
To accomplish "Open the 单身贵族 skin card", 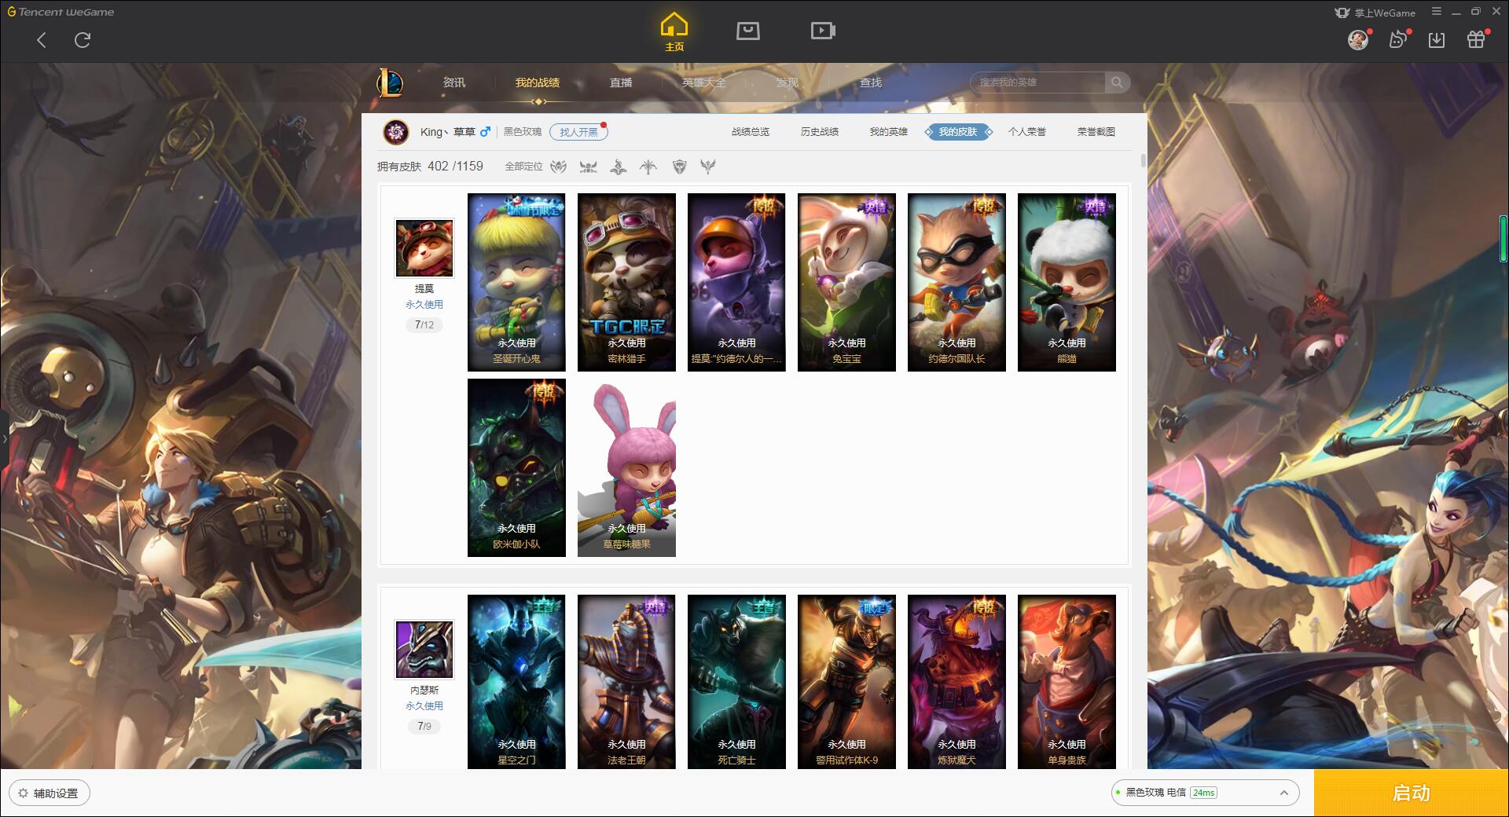I will click(1067, 682).
